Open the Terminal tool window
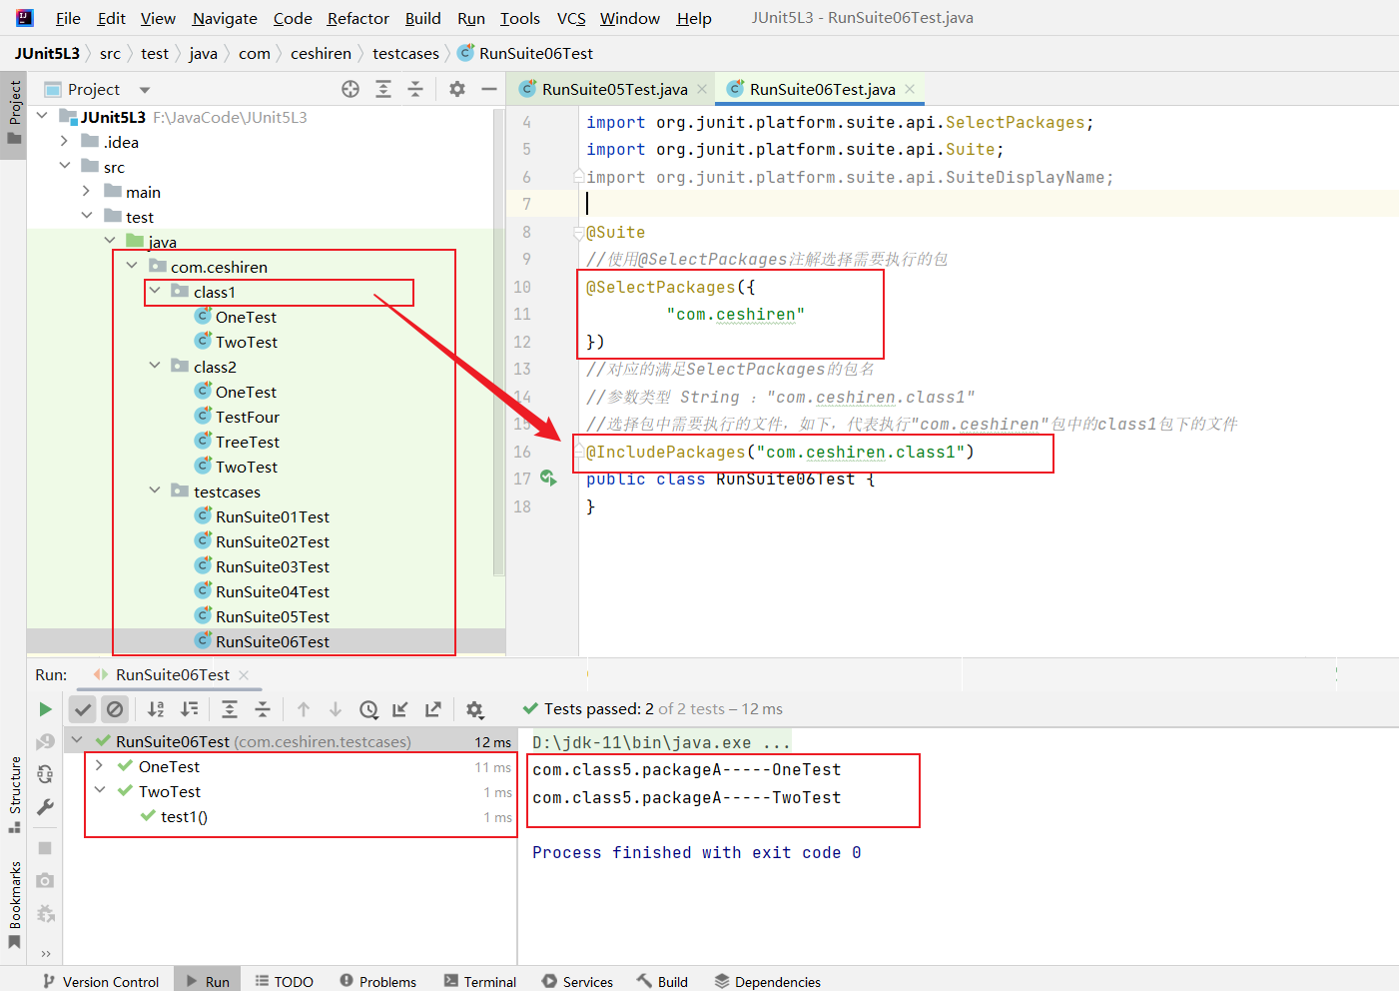1399x991 pixels. [480, 981]
